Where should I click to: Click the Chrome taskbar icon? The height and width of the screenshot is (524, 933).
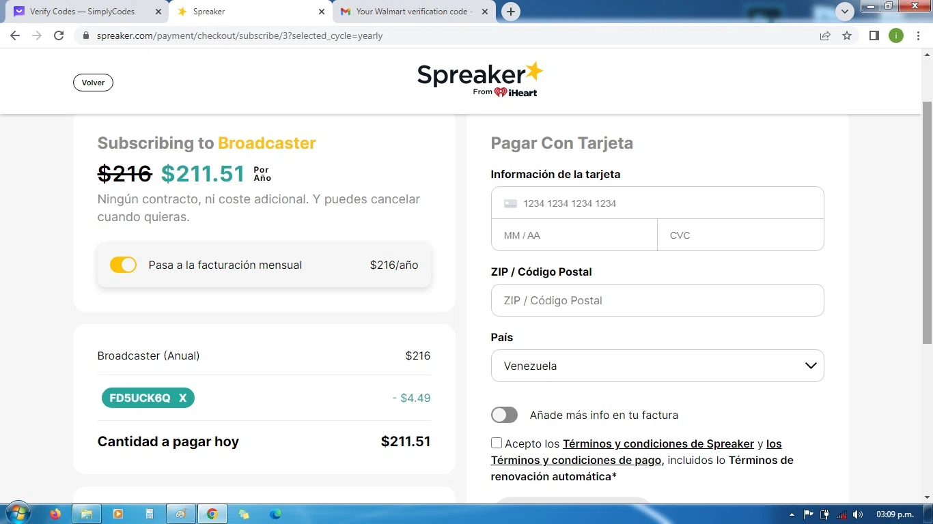[x=212, y=514]
